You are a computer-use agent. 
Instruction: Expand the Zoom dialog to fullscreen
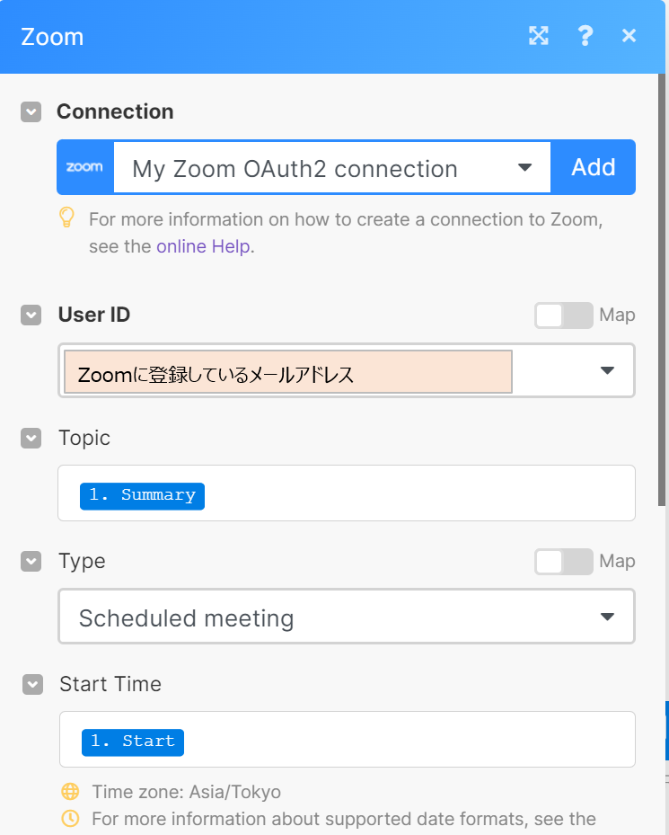[x=539, y=36]
